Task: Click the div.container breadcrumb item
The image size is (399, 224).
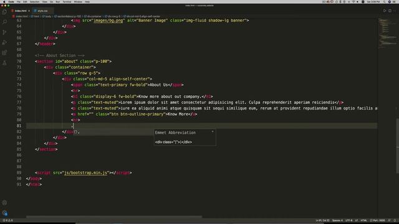Action: pos(93,16)
